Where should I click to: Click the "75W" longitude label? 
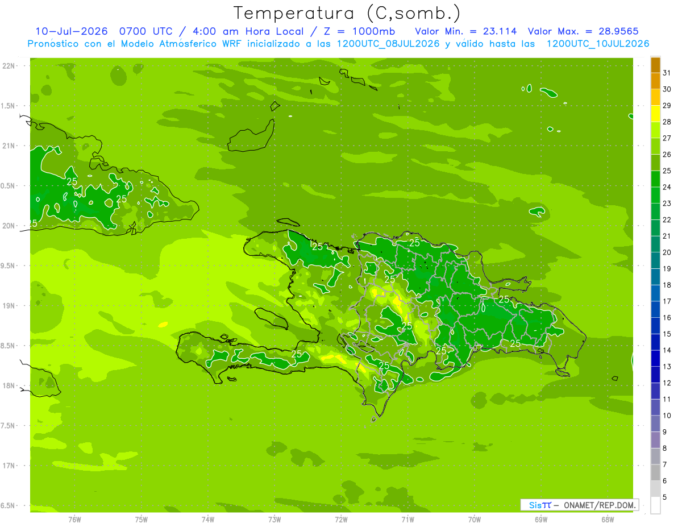coord(141,520)
